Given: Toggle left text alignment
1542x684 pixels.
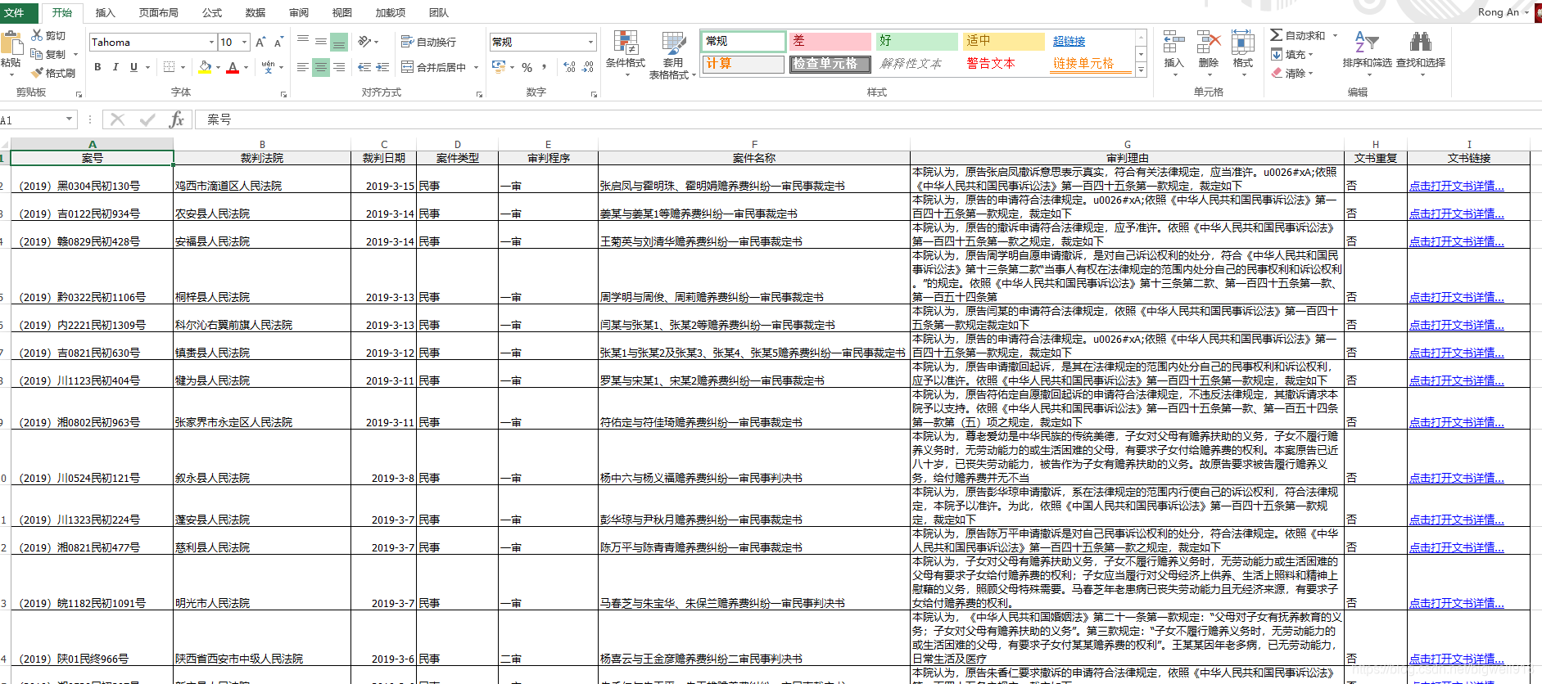Looking at the screenshot, I should pos(303,67).
